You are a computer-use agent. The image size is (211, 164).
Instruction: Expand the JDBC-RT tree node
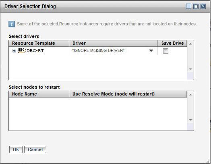(14, 51)
